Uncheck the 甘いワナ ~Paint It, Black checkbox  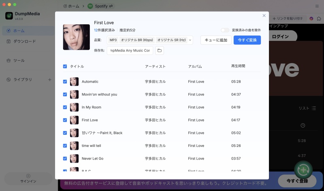65,133
